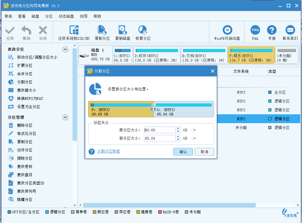The image size is (302, 223).
Task: Increase new partition size with up arrow
Action: 178,137
